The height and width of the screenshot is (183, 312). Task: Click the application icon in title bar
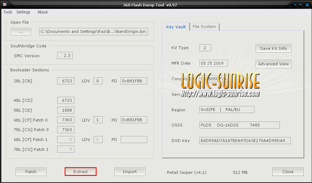pyautogui.click(x=5, y=4)
